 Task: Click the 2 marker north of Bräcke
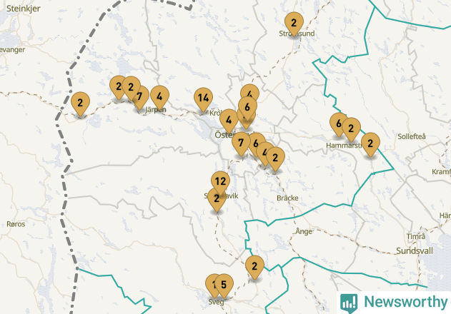[275, 158]
